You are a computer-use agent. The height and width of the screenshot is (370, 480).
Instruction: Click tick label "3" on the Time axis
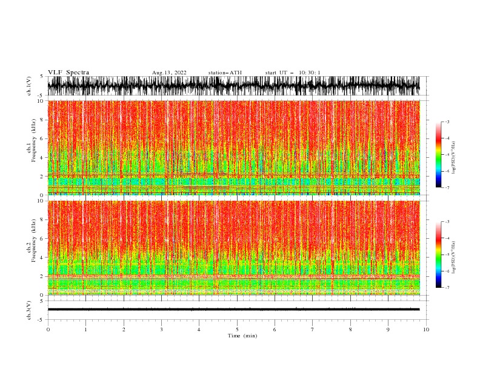[161, 329]
